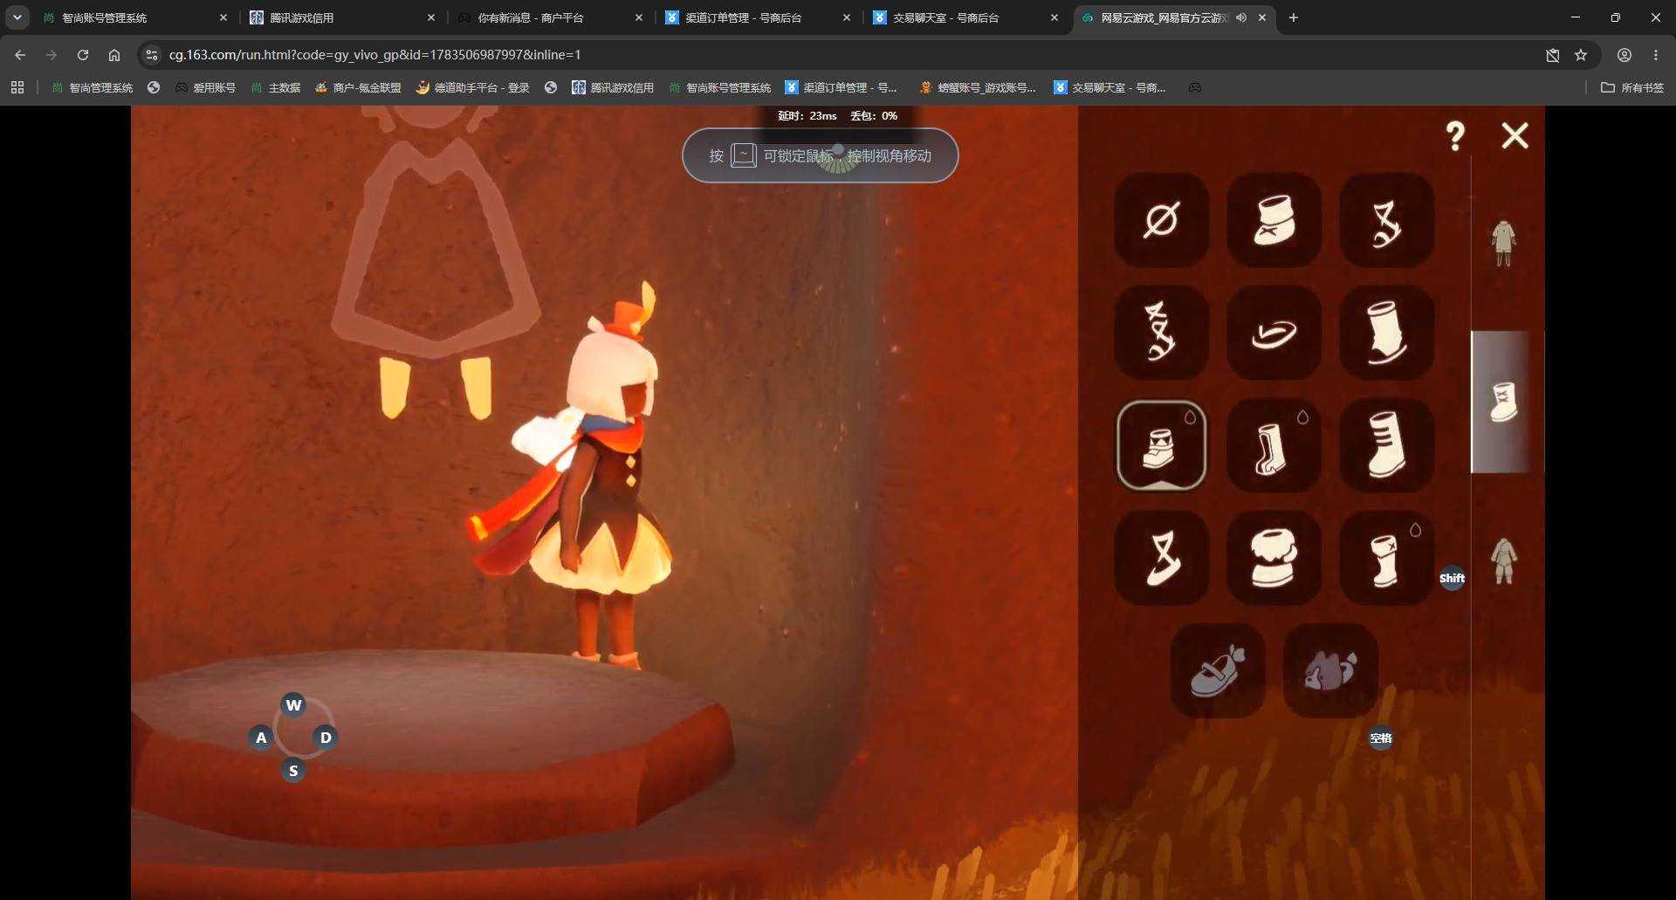Open the 主数据 bookmark
Viewport: 1676px width, 900px height.
(276, 87)
